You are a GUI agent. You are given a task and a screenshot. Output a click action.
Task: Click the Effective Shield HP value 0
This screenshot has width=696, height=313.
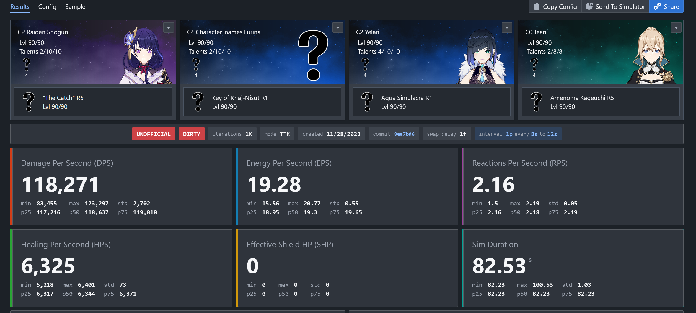pos(253,266)
